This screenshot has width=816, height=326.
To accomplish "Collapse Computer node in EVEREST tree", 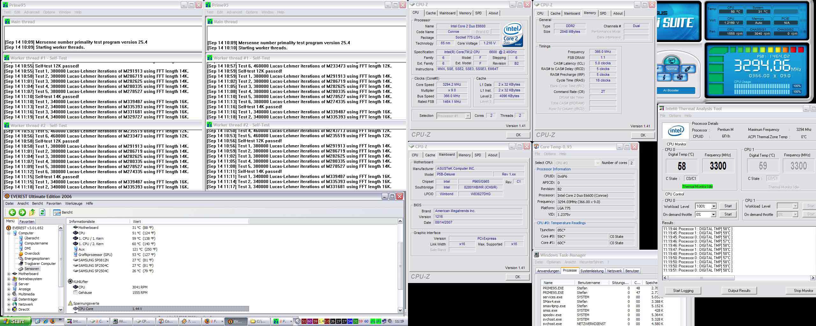I will click(9, 233).
